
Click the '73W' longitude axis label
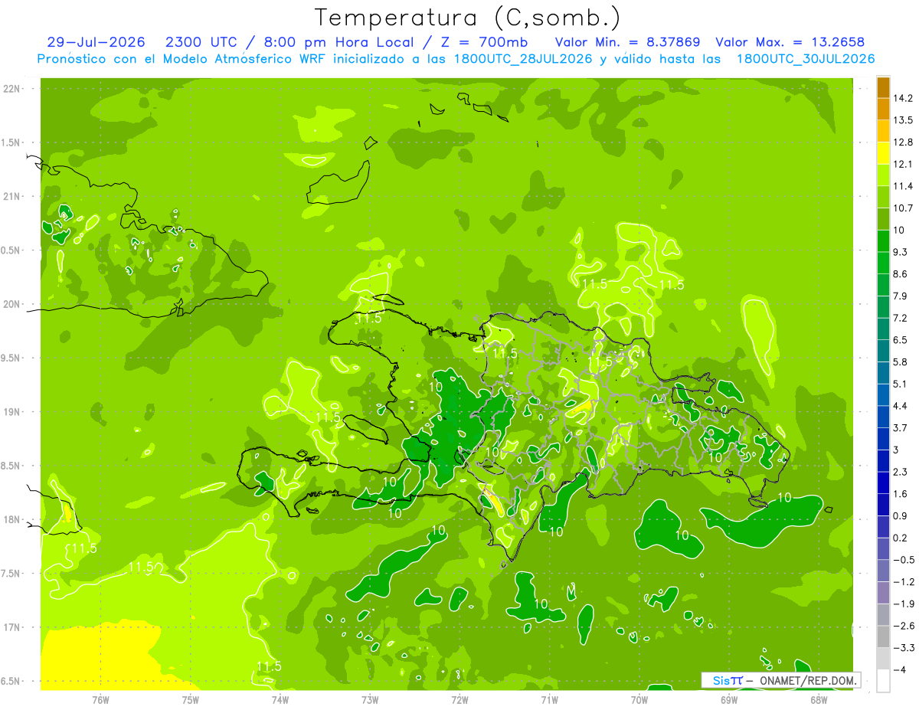(370, 699)
